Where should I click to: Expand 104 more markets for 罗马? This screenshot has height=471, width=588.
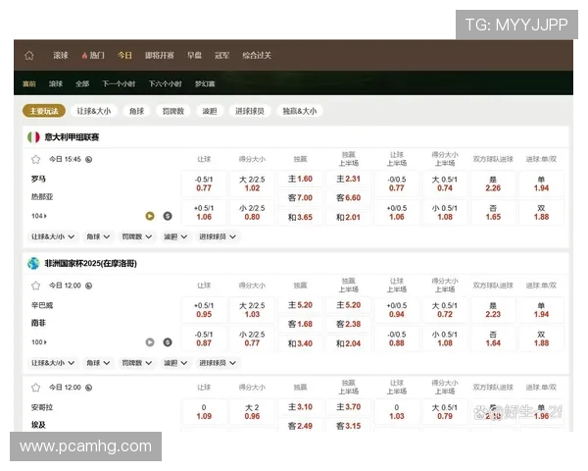point(39,216)
